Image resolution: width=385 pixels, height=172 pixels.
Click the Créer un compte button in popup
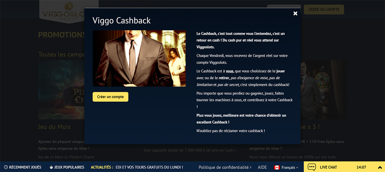111,97
